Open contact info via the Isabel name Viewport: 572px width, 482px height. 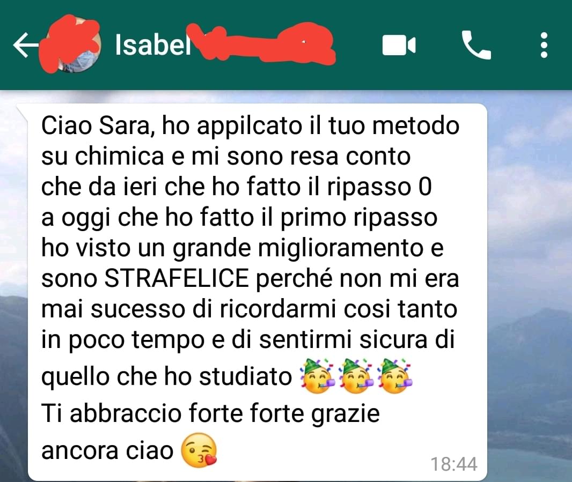tap(153, 45)
